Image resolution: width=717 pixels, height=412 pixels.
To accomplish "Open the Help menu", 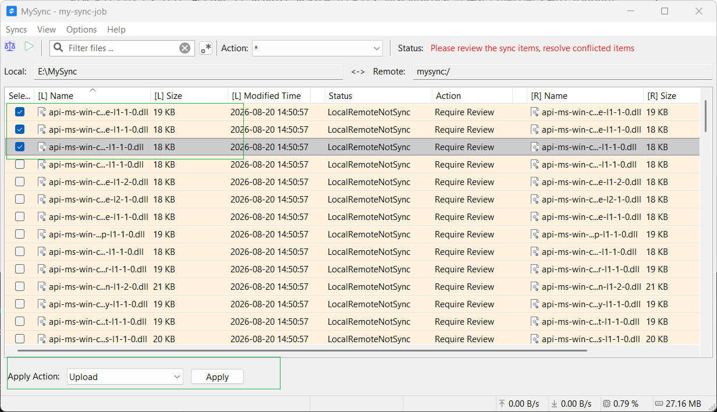I will [x=116, y=30].
